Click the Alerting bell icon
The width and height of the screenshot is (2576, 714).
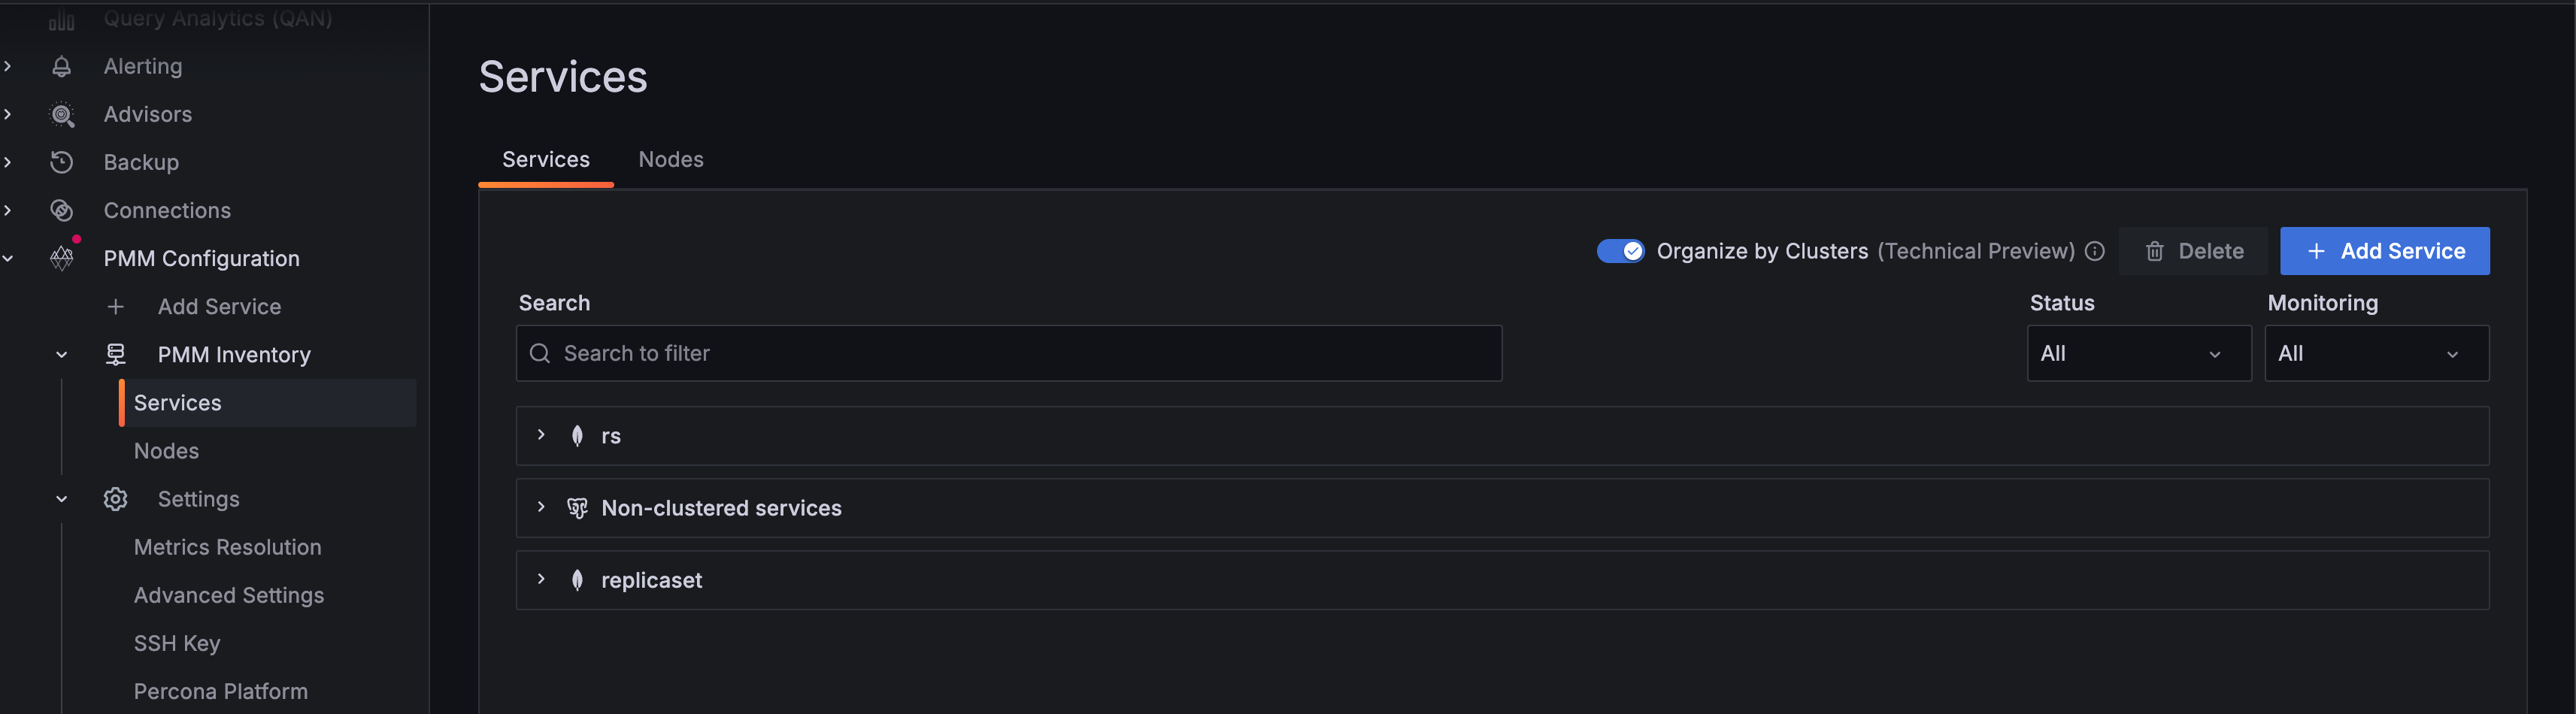62,66
